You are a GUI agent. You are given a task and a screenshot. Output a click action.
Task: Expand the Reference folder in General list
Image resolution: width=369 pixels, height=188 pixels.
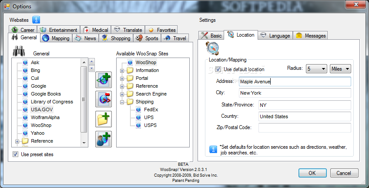pyautogui.click(x=17, y=141)
